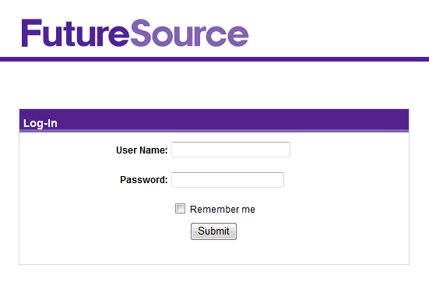Select the empty username entry box
The height and width of the screenshot is (300, 429).
point(230,150)
